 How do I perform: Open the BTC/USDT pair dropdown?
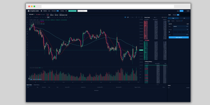coord(32,14)
